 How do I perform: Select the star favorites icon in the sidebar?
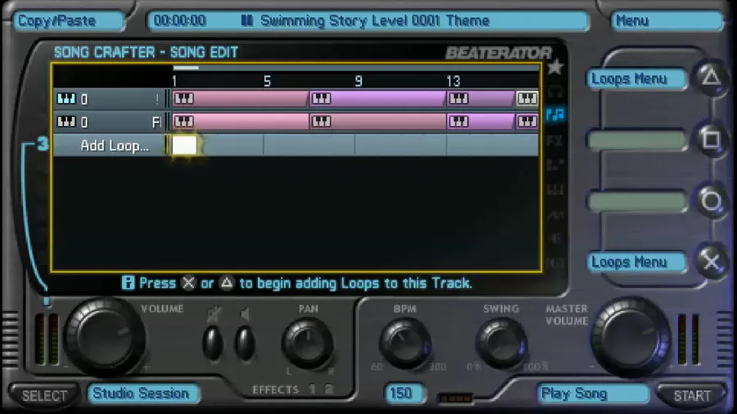click(x=555, y=67)
